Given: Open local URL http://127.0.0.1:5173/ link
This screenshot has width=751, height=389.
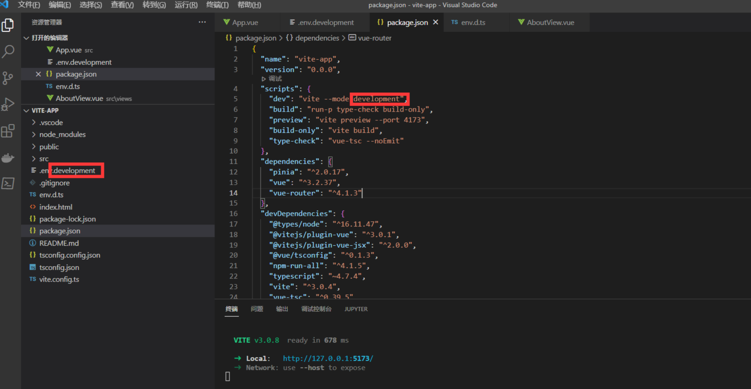Looking at the screenshot, I should pyautogui.click(x=328, y=359).
